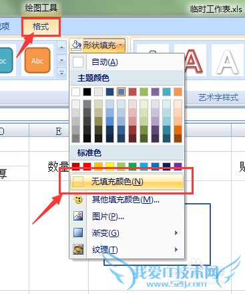Open 其他填充颜色(M)... dialog
The height and width of the screenshot is (294, 245).
pos(127,200)
